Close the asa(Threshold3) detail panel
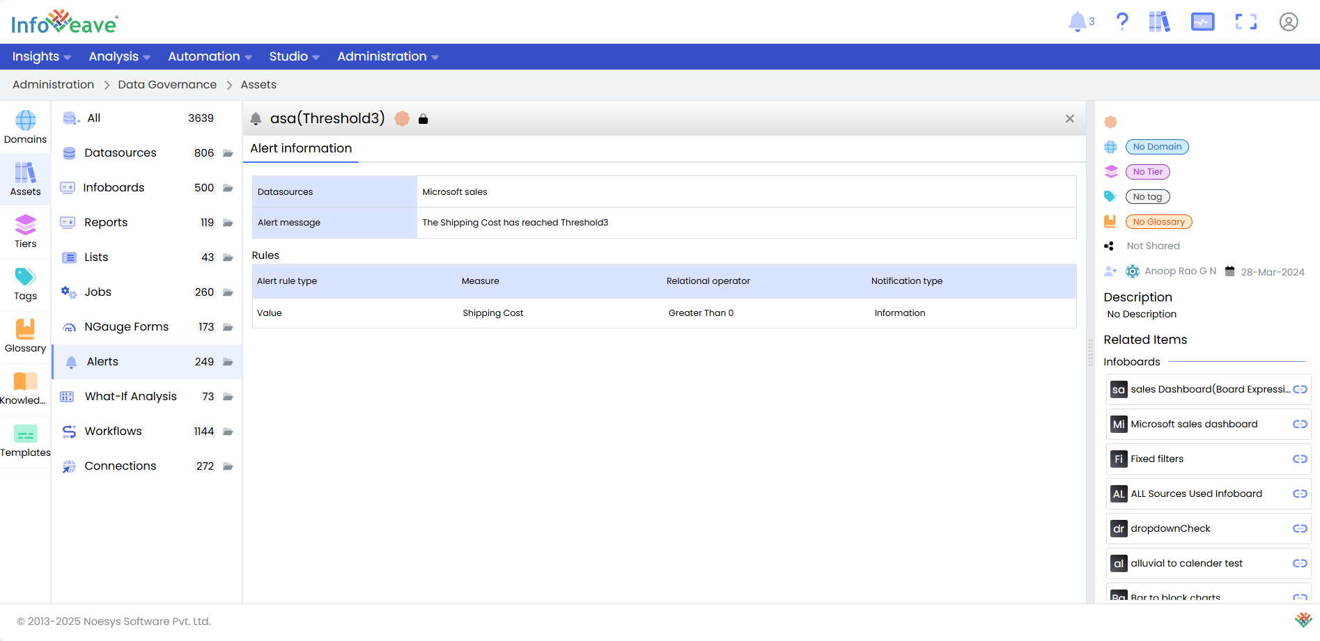 (1070, 119)
